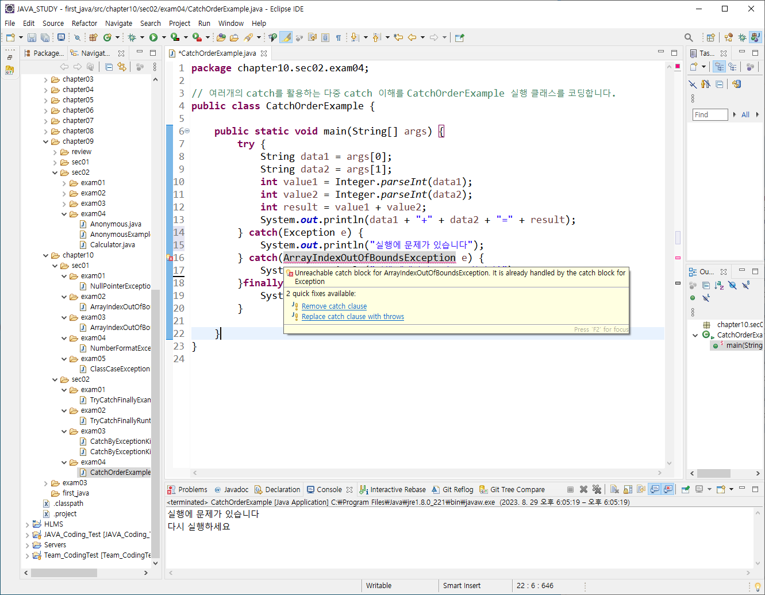The height and width of the screenshot is (595, 765).
Task: Switch to the Problems tab
Action: click(187, 489)
